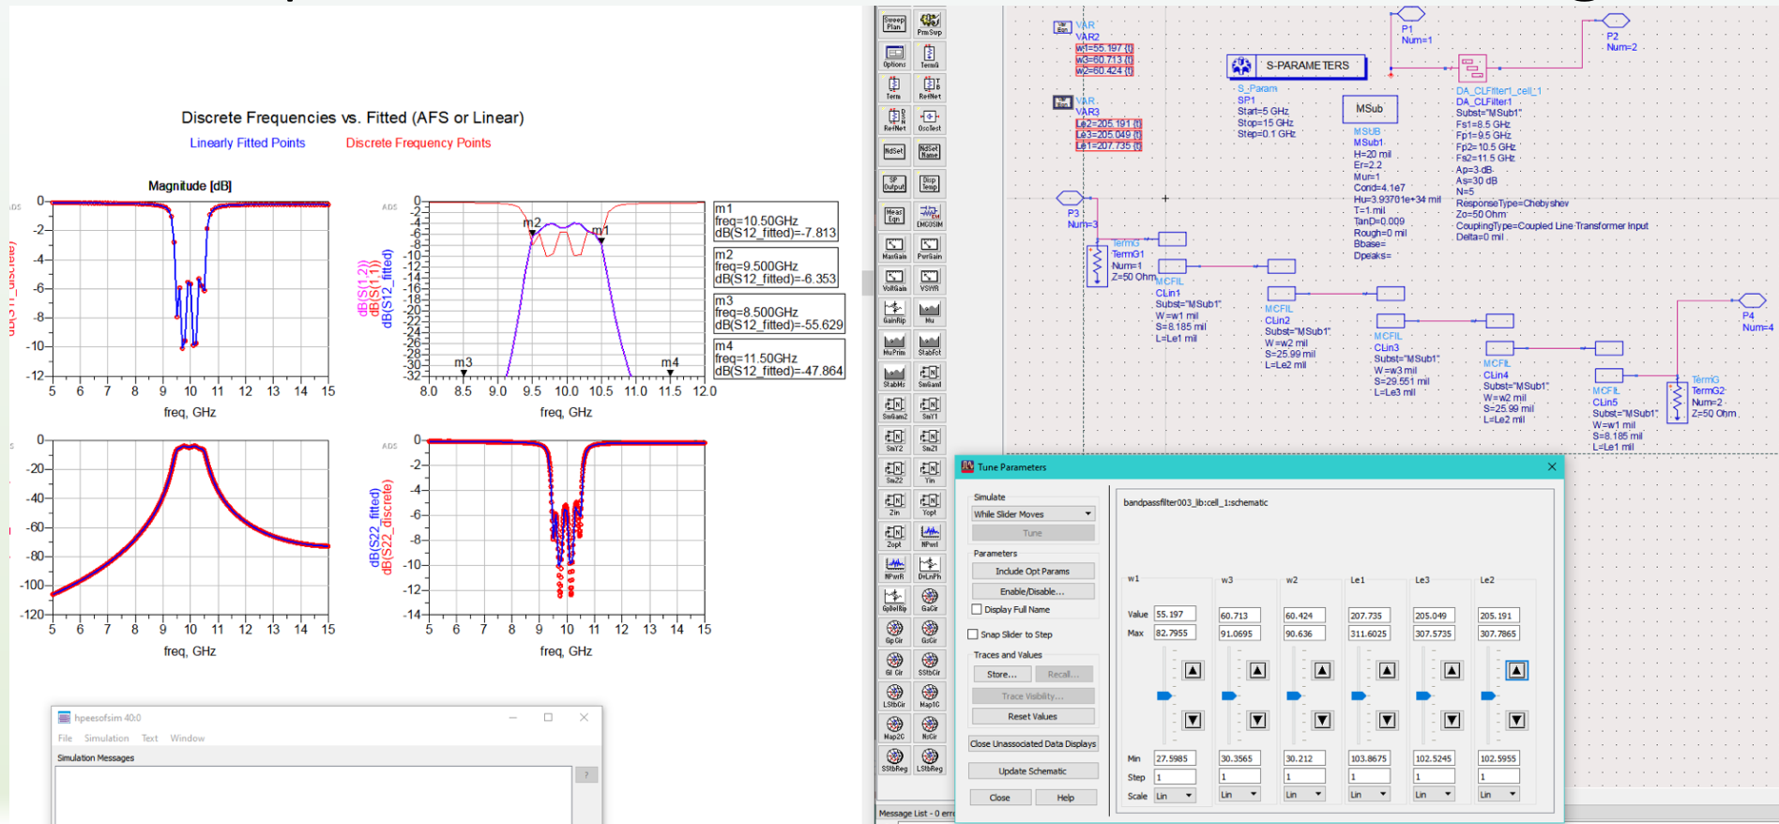Enable the Display Full Name checkbox
Viewport: 1779px width, 824px height.
[977, 609]
